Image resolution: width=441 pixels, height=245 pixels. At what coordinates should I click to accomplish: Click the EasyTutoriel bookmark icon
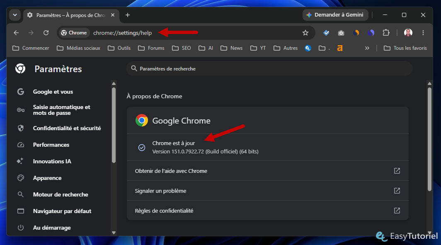coord(308,48)
